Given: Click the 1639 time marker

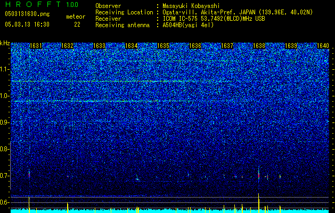Looking at the screenshot, I should pyautogui.click(x=291, y=46).
